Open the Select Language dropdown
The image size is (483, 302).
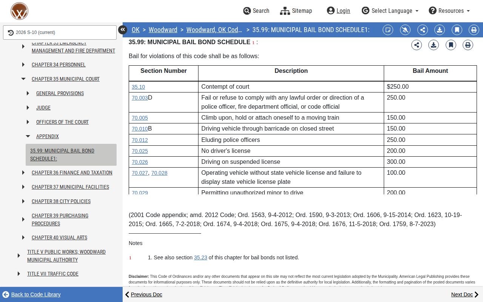click(390, 11)
